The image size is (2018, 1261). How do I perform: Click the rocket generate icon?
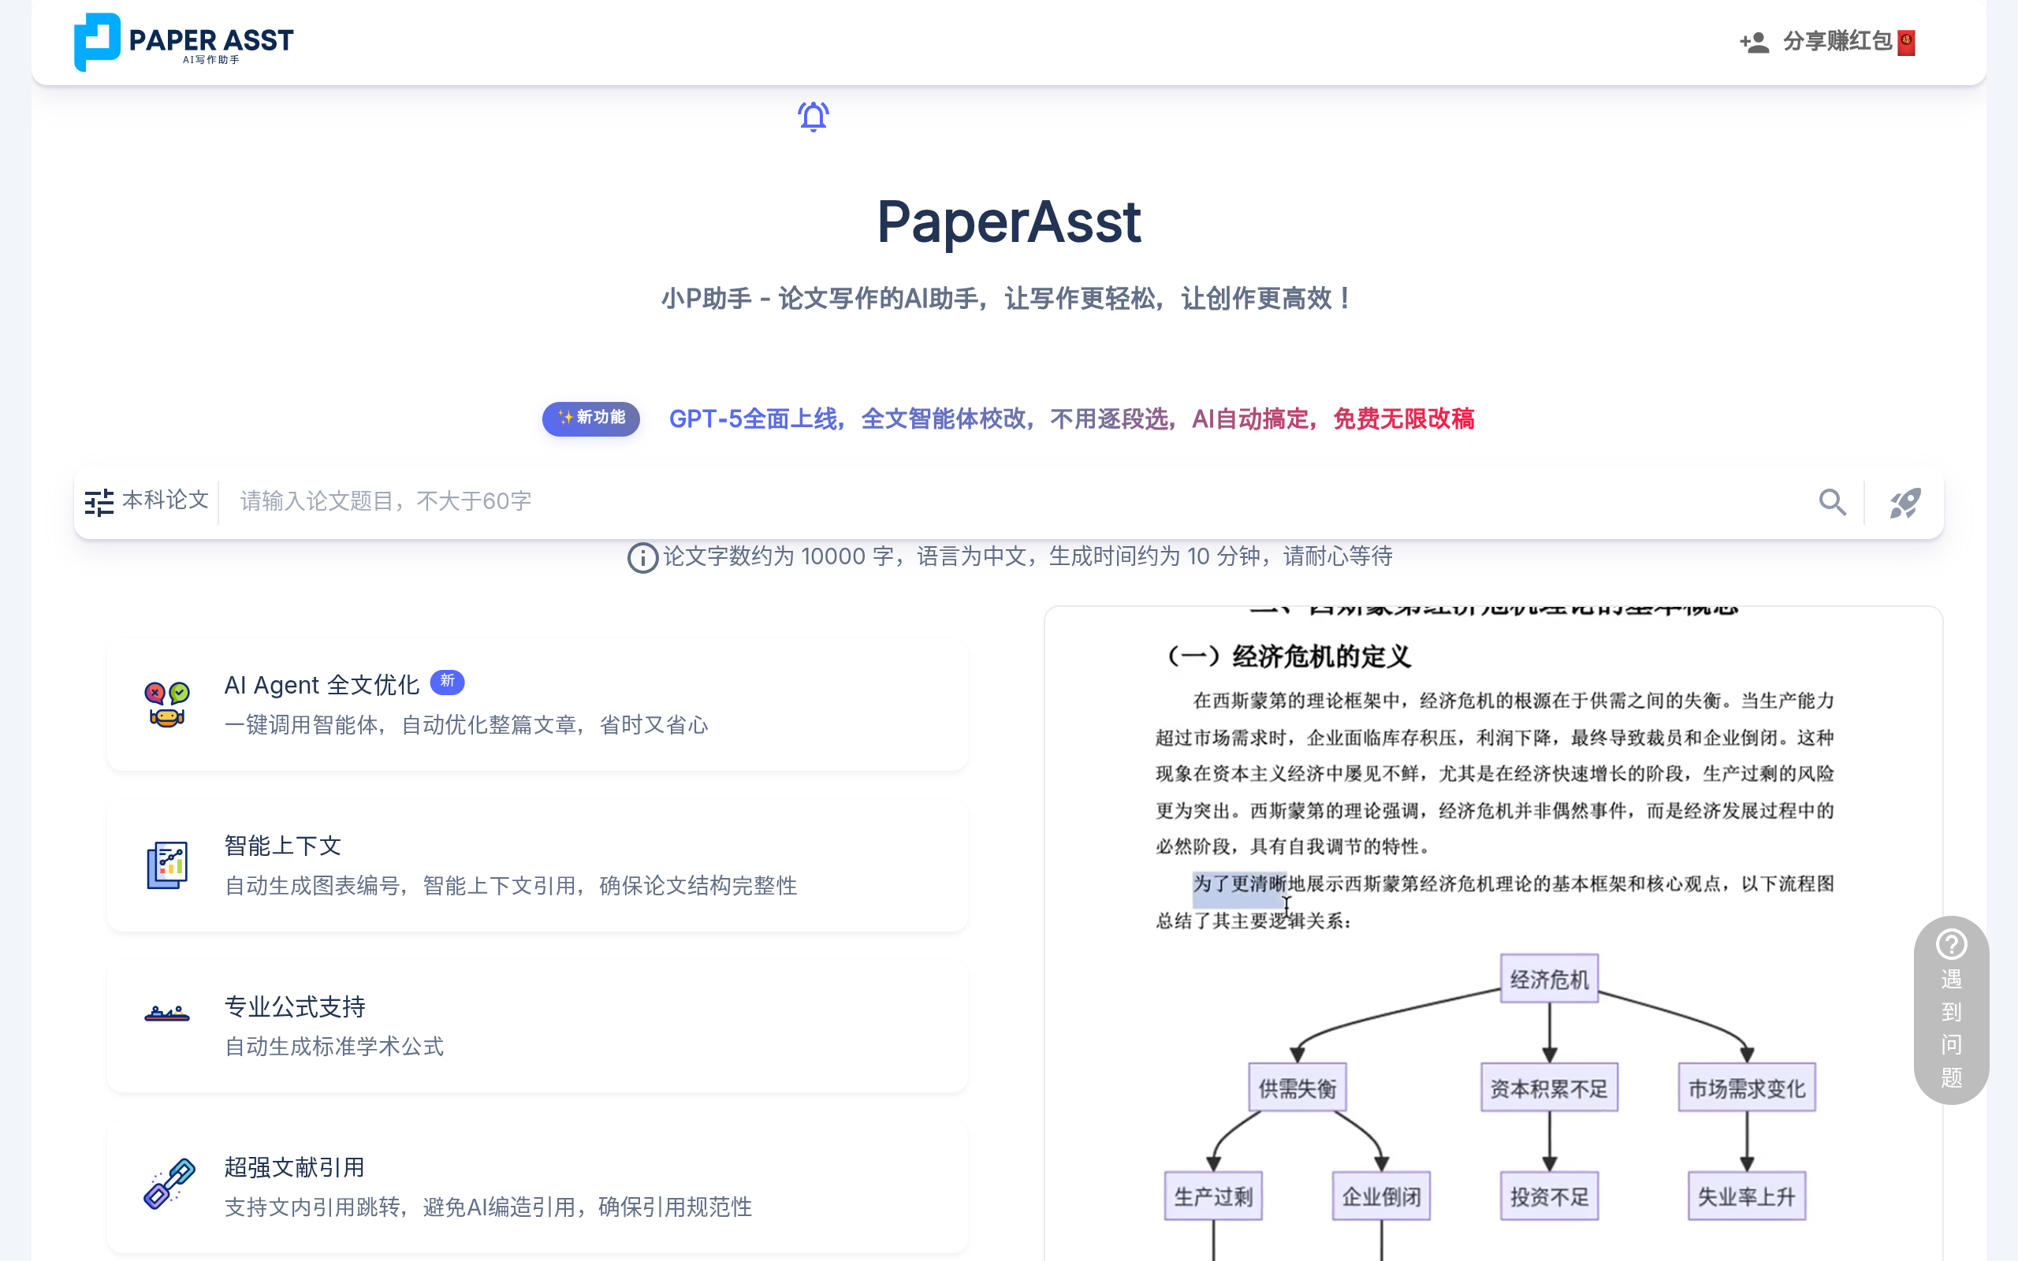click(1905, 502)
